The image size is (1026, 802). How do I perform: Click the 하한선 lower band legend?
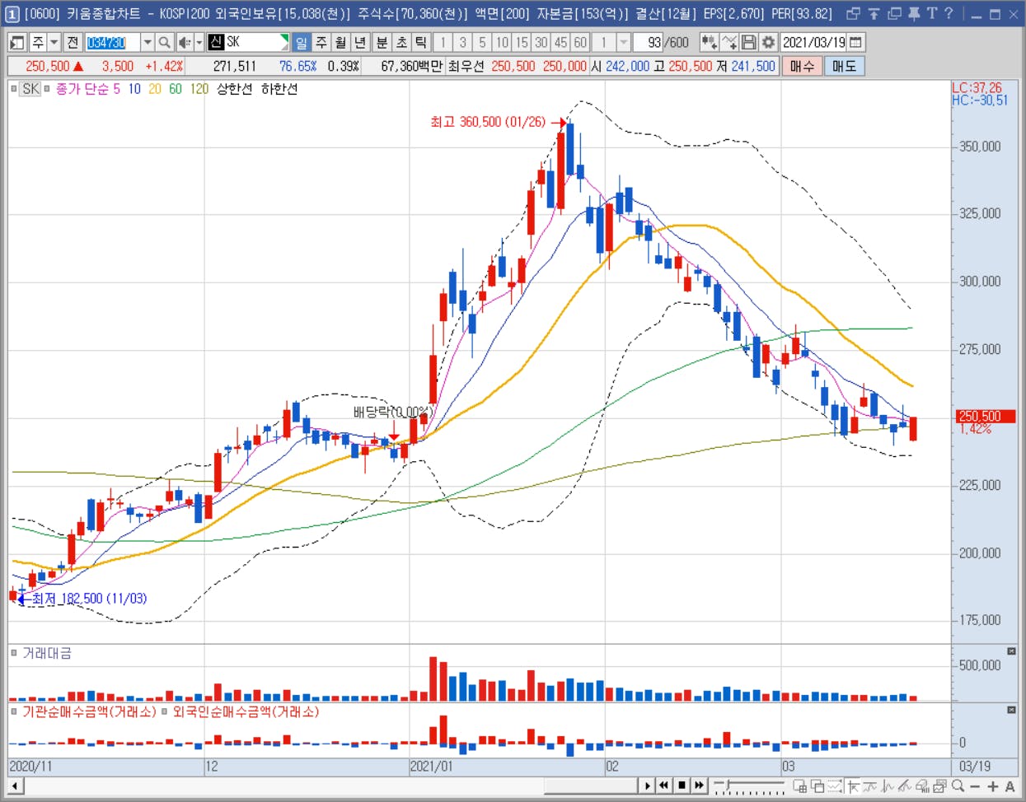coord(279,89)
